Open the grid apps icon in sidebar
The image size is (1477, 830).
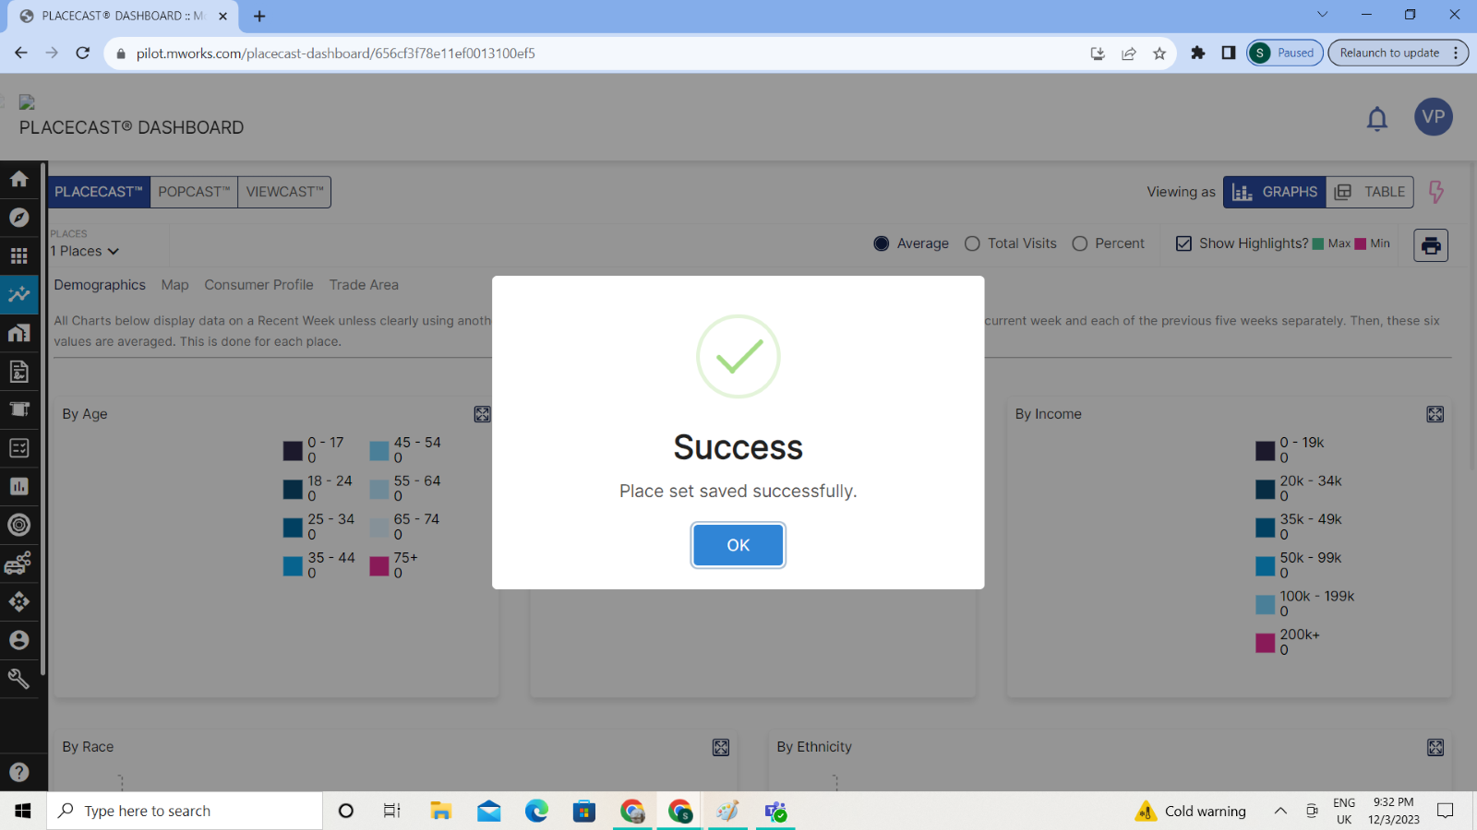click(x=19, y=255)
